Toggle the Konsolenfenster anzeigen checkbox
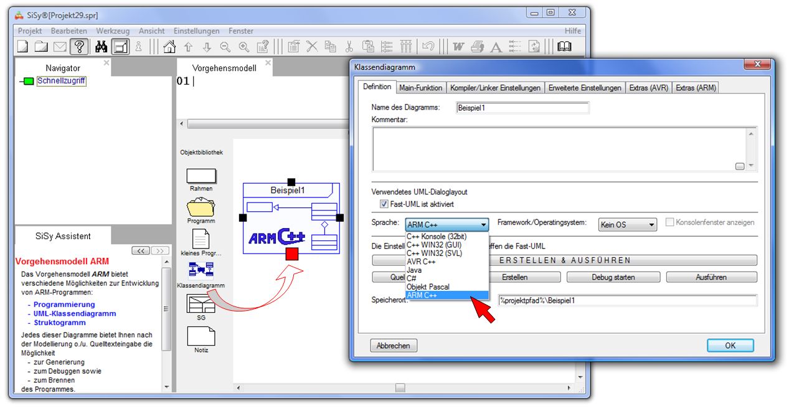 [x=670, y=222]
